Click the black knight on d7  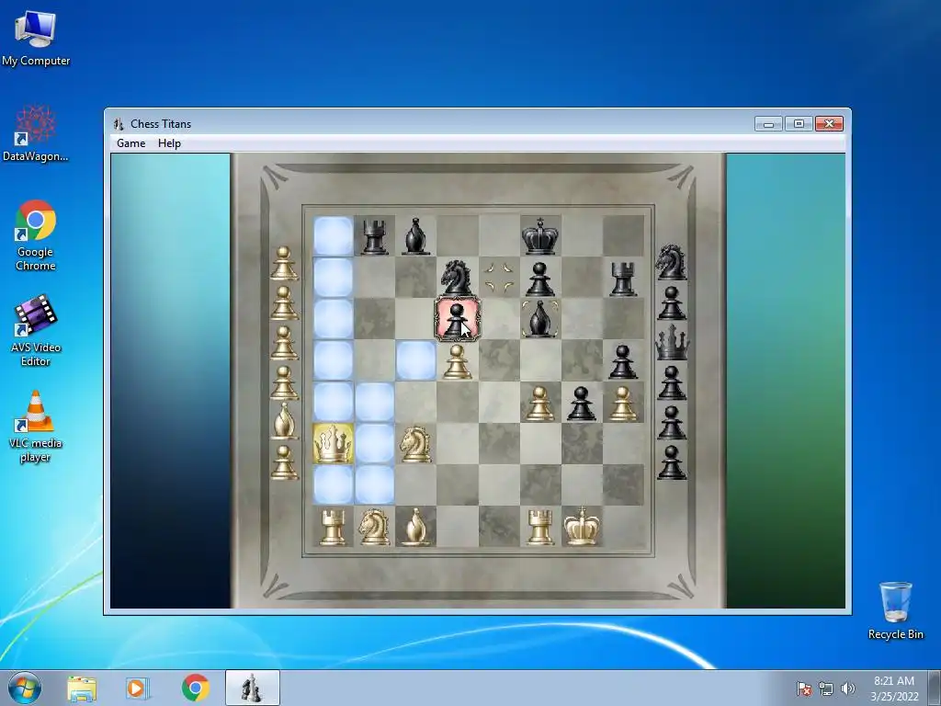[x=457, y=278]
